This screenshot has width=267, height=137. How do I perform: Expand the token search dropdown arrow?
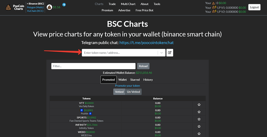click(162, 53)
